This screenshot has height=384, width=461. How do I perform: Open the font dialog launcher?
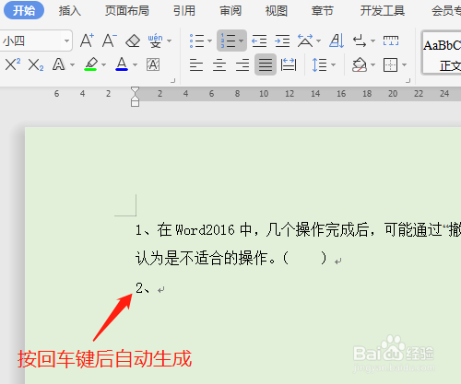[173, 81]
